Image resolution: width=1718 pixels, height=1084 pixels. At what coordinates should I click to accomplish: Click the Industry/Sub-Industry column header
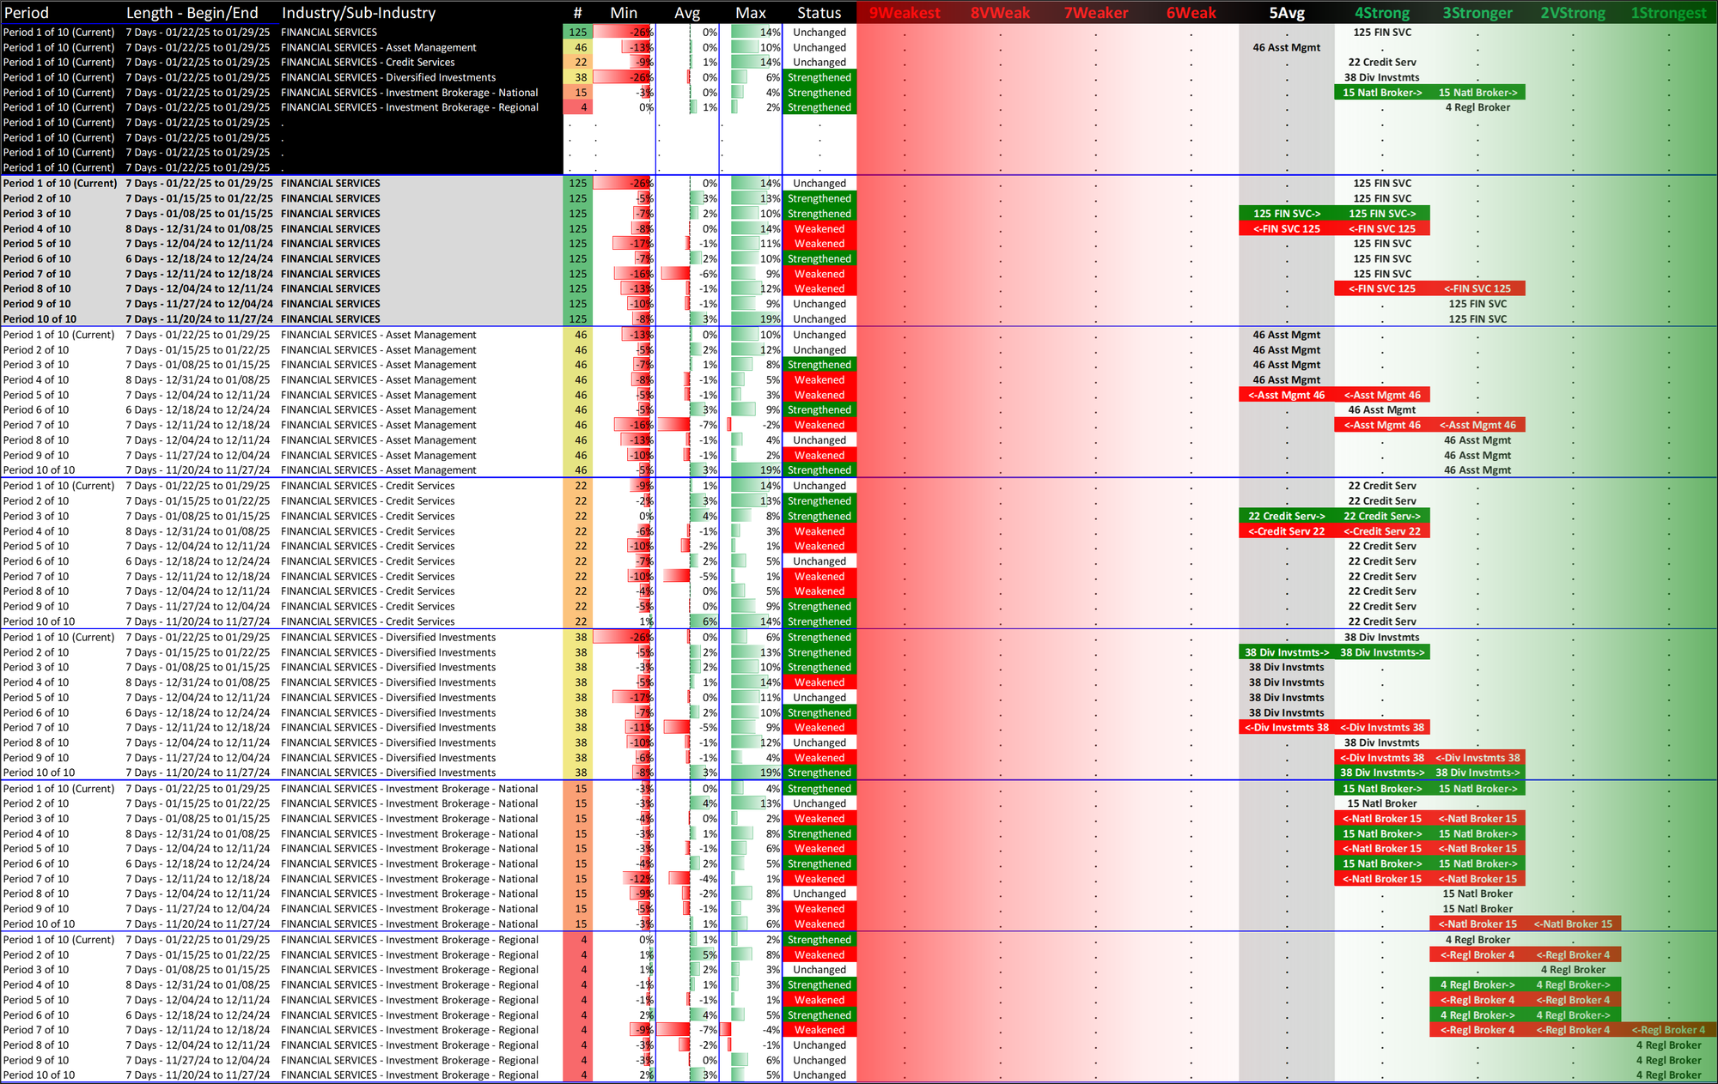(x=358, y=13)
